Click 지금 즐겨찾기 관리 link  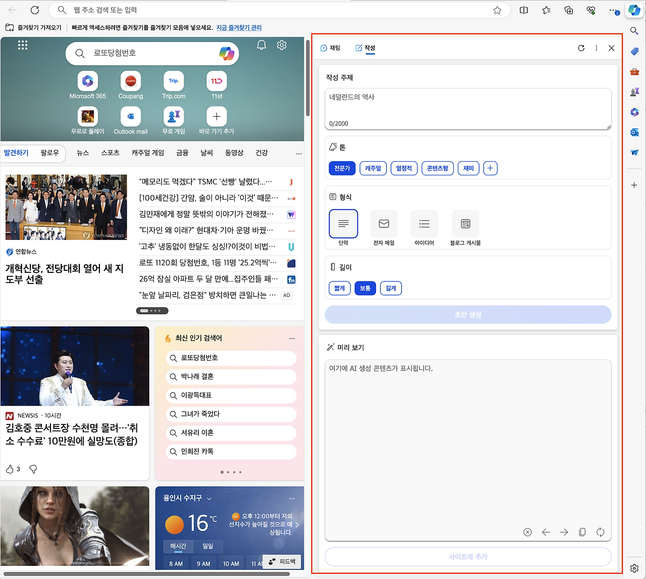tap(239, 28)
